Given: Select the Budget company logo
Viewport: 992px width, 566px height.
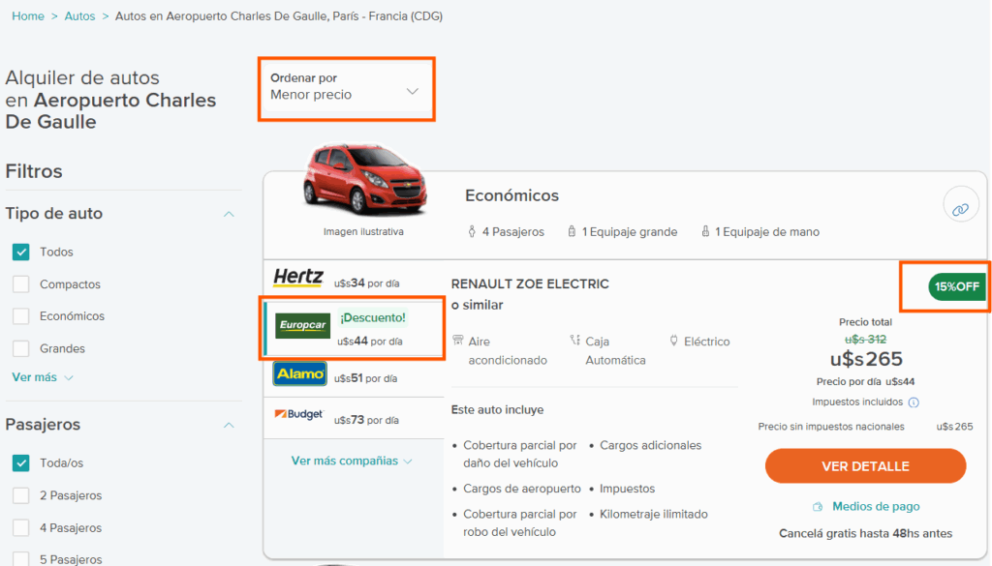Looking at the screenshot, I should [297, 418].
